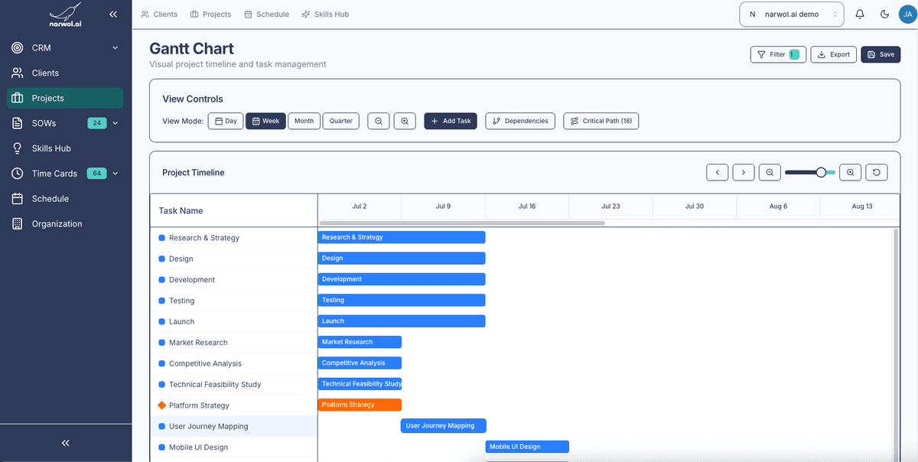The width and height of the screenshot is (918, 462).
Task: Click the zoom-in magnifier in View Controls
Action: pos(405,121)
